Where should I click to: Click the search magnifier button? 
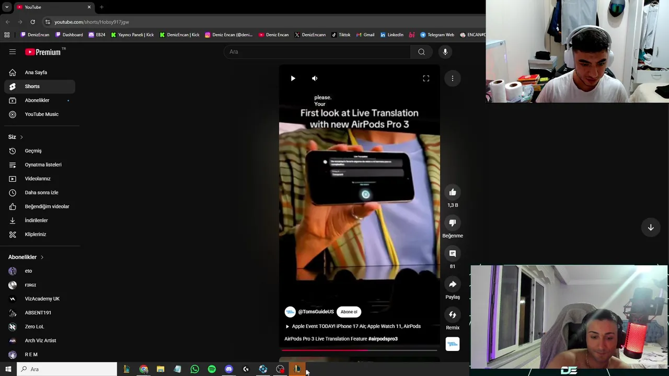421,52
